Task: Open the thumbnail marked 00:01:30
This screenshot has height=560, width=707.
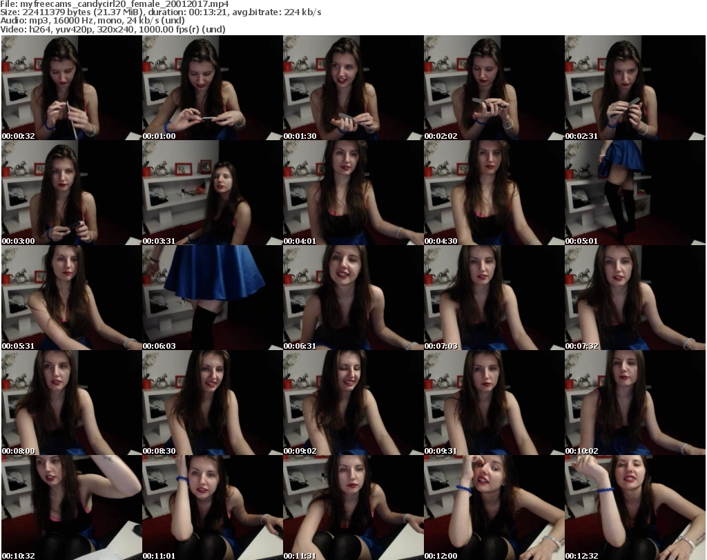Action: pyautogui.click(x=353, y=88)
